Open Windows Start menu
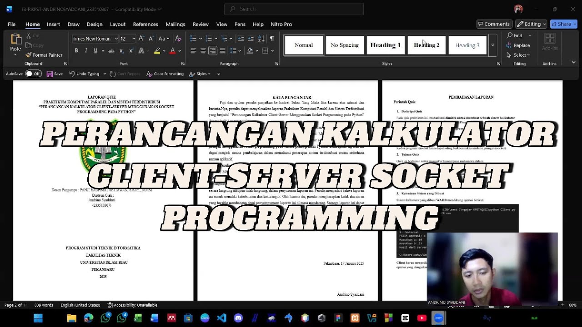Screen dimensions: 582x327 (x=38, y=318)
